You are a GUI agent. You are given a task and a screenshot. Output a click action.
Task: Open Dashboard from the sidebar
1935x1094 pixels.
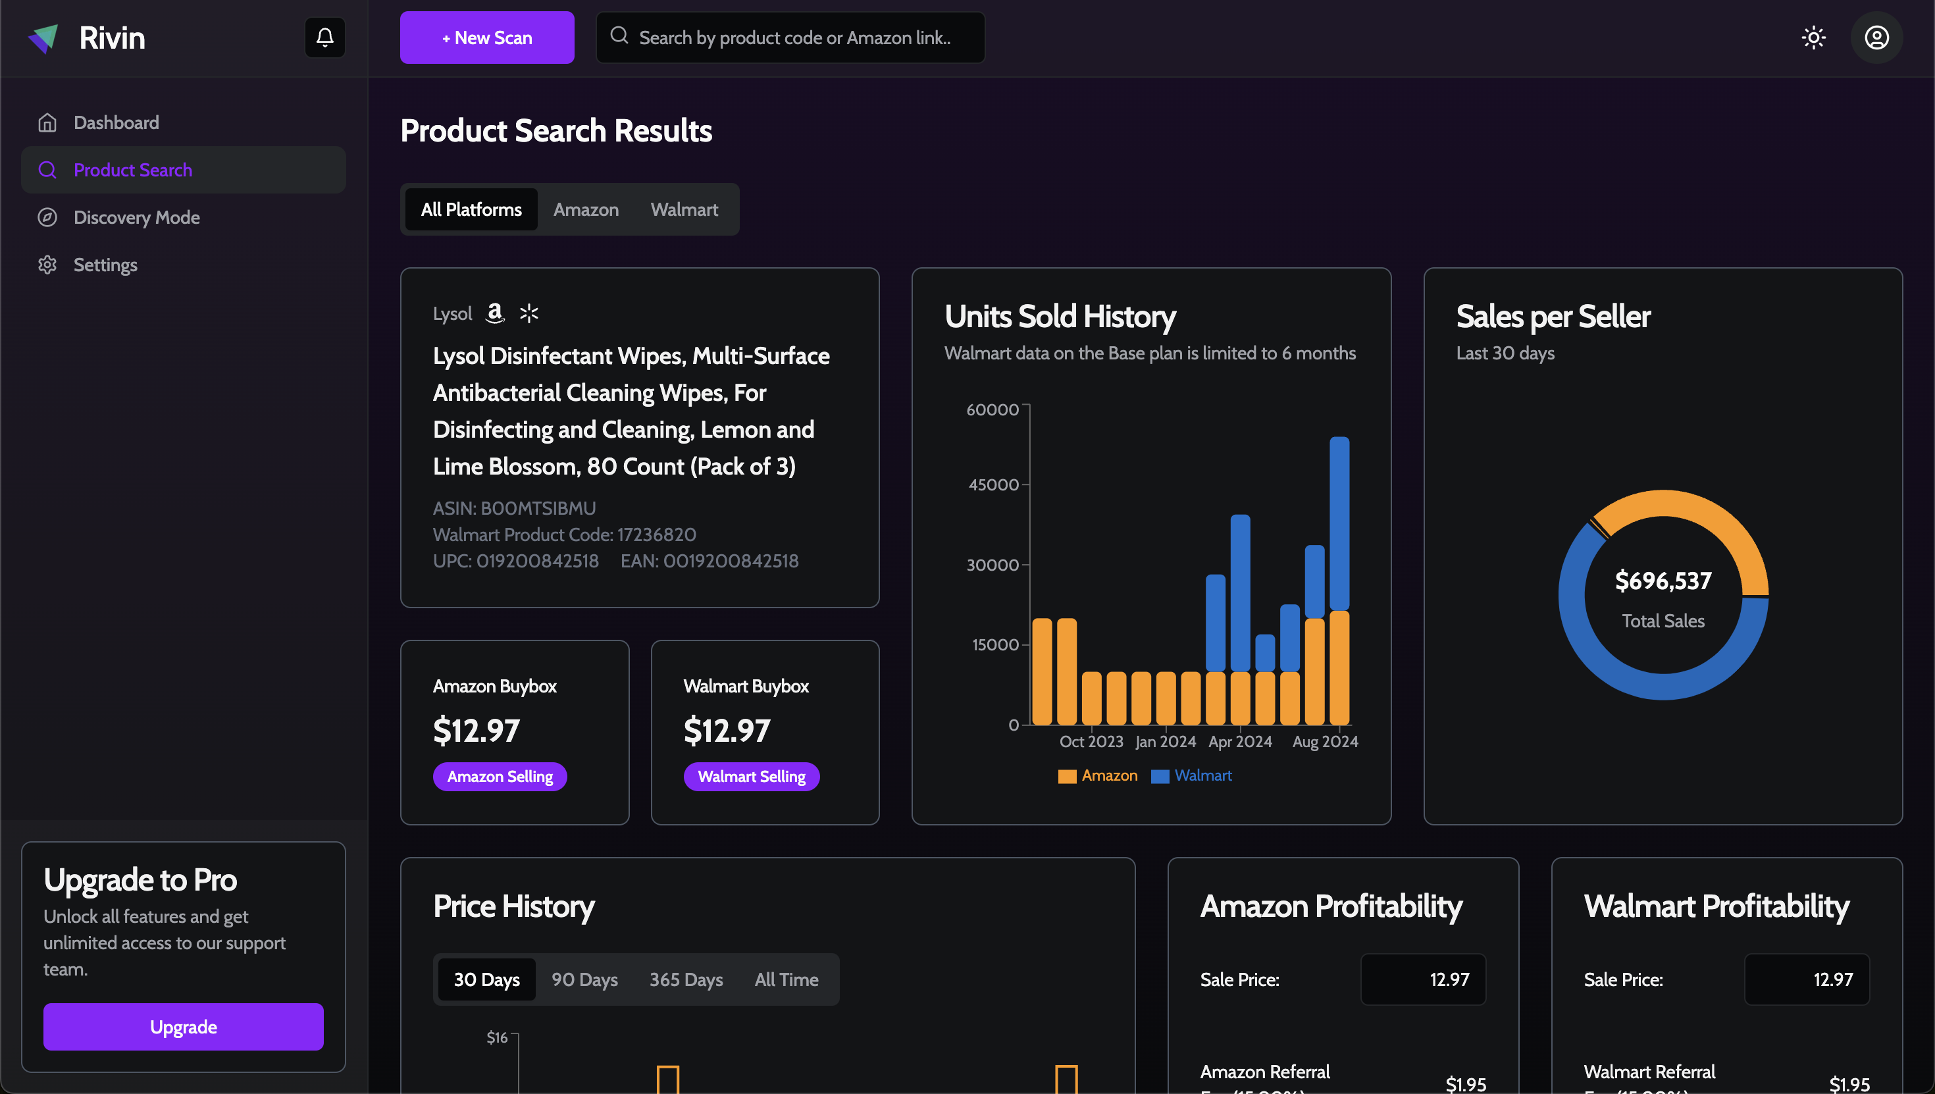tap(116, 122)
